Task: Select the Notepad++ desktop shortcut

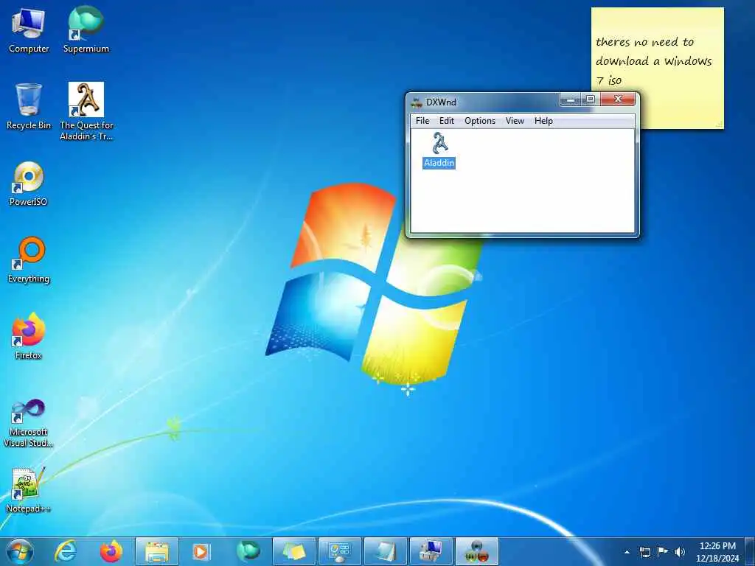Action: (x=29, y=490)
